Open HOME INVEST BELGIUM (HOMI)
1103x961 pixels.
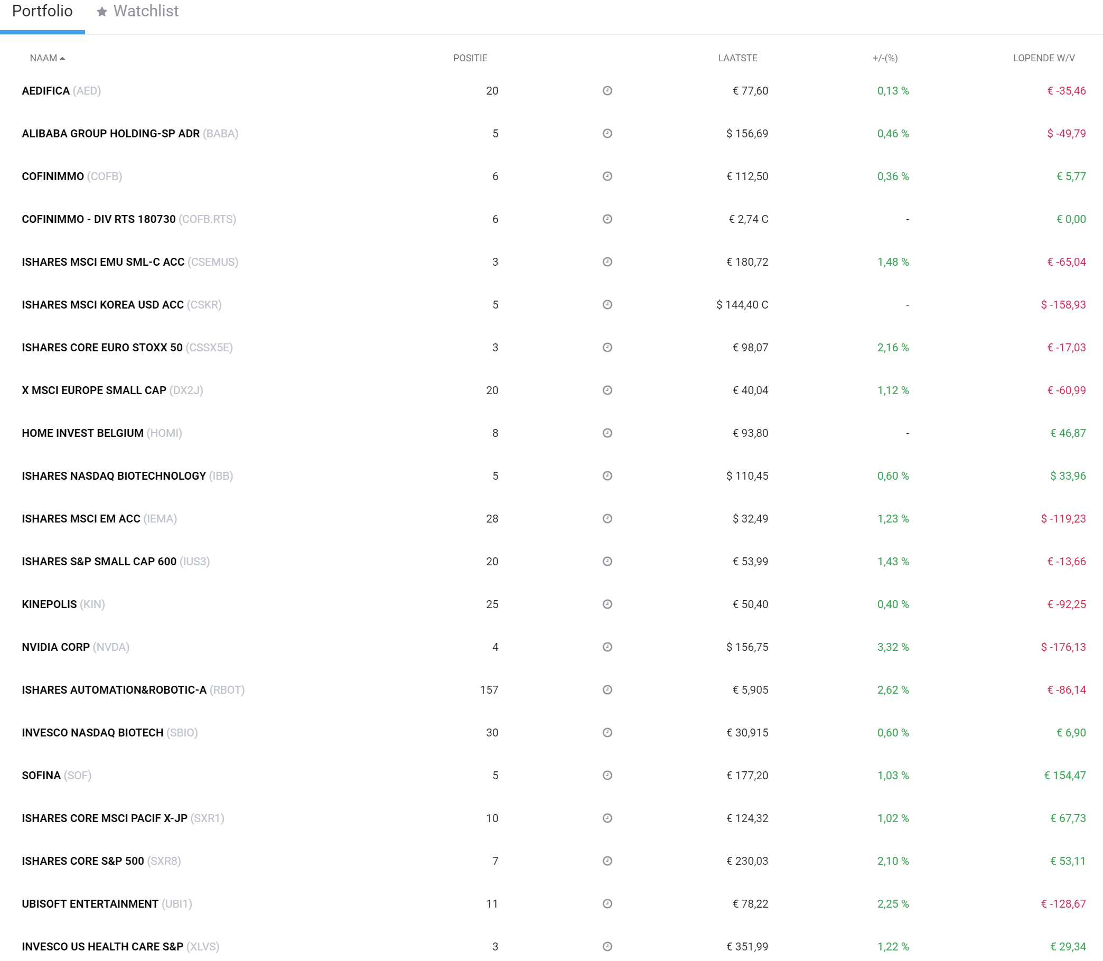pos(102,433)
